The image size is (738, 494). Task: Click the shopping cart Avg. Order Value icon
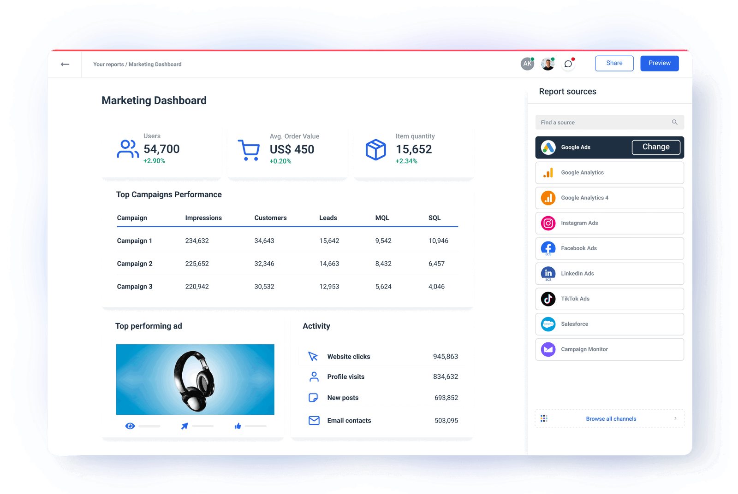coord(249,148)
